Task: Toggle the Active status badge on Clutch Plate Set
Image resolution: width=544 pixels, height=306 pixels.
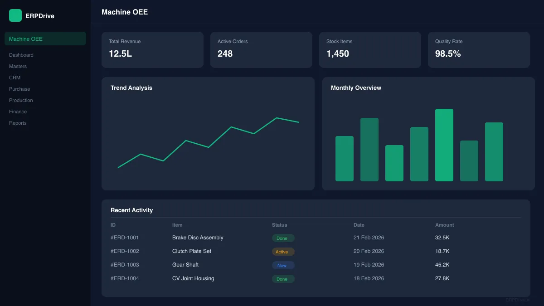Action: (x=283, y=251)
